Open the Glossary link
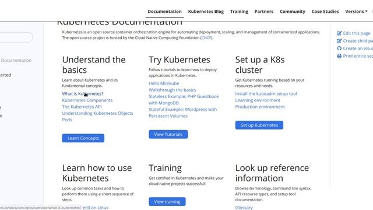 (244, 208)
